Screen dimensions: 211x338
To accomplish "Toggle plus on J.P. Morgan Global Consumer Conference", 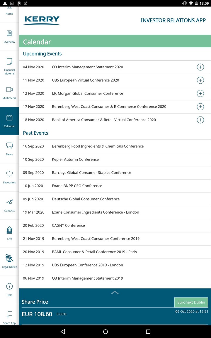I will coord(200,93).
